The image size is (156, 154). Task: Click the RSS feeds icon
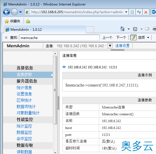pos(135,29)
